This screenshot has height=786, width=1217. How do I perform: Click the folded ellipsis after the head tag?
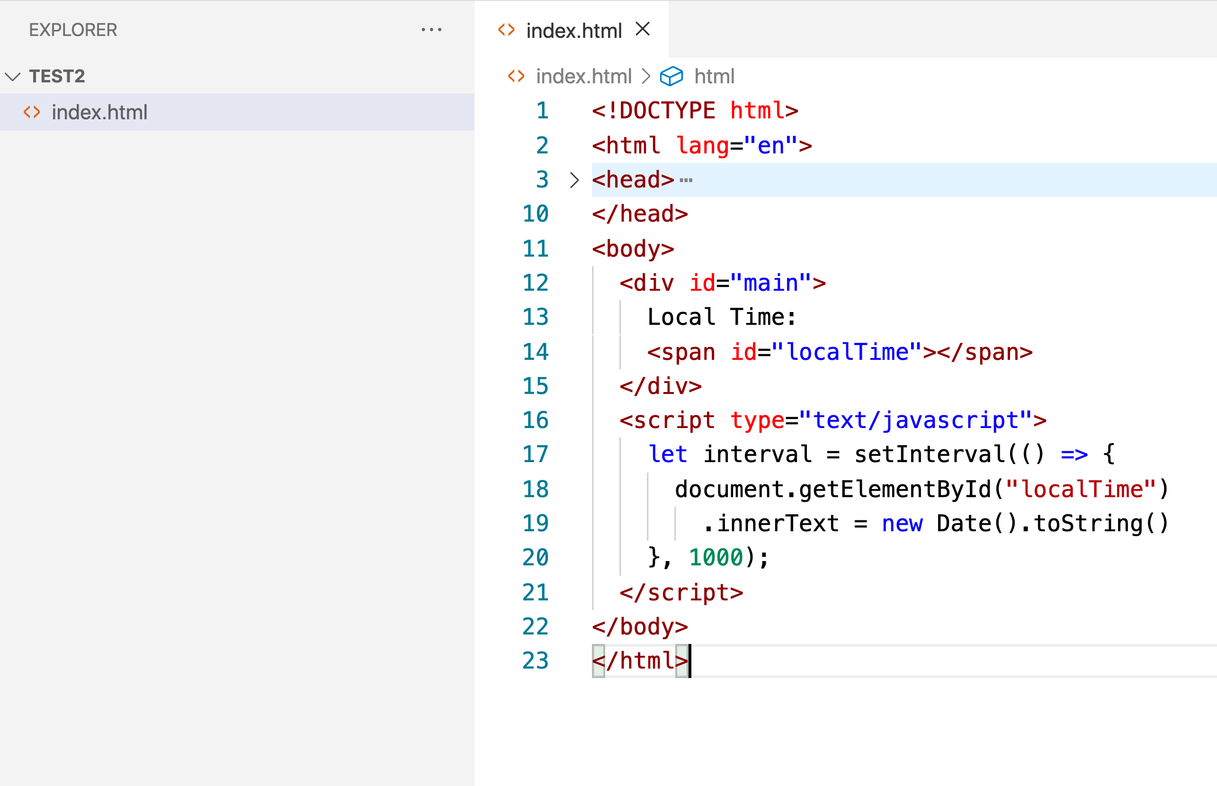[686, 180]
